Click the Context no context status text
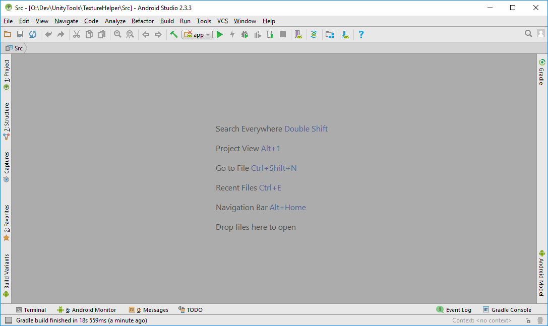The height and width of the screenshot is (326, 548). [x=481, y=320]
